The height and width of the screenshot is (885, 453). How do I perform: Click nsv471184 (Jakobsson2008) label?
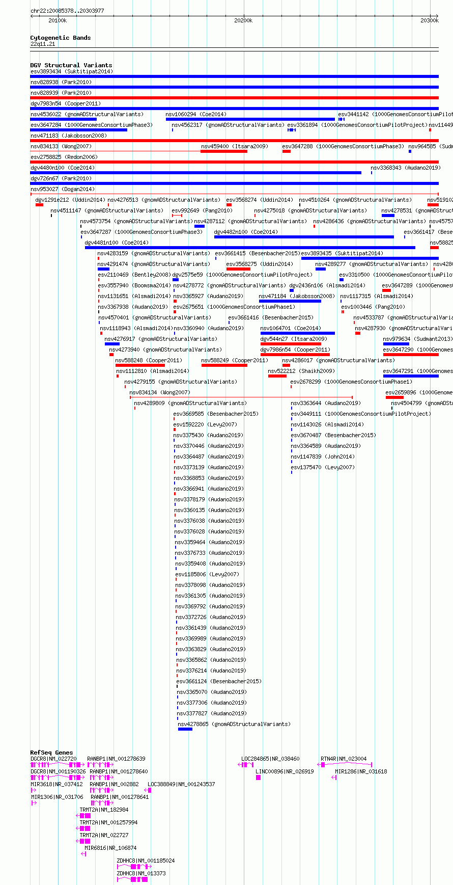[297, 296]
